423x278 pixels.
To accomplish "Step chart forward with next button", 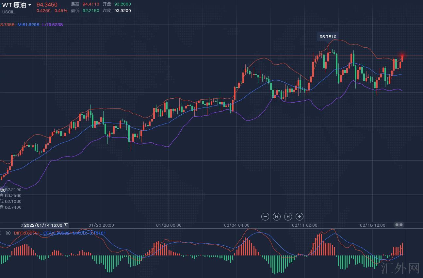I will 288,217.
